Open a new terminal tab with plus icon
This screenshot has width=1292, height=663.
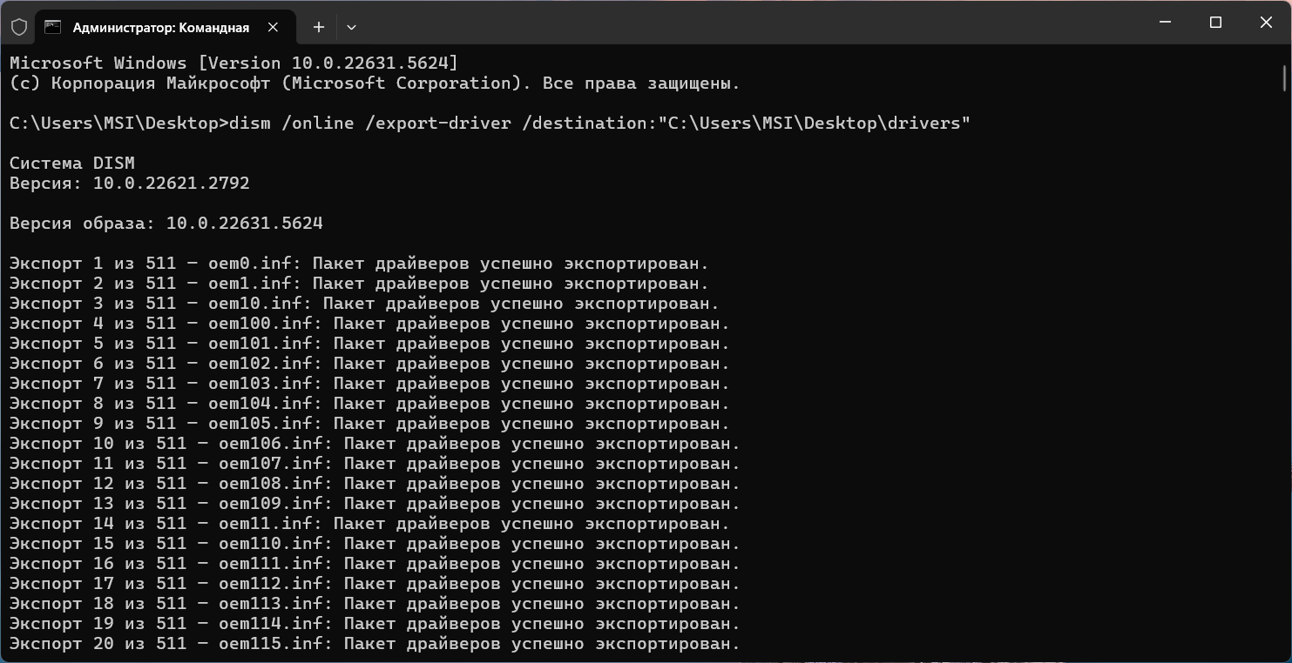pos(319,27)
